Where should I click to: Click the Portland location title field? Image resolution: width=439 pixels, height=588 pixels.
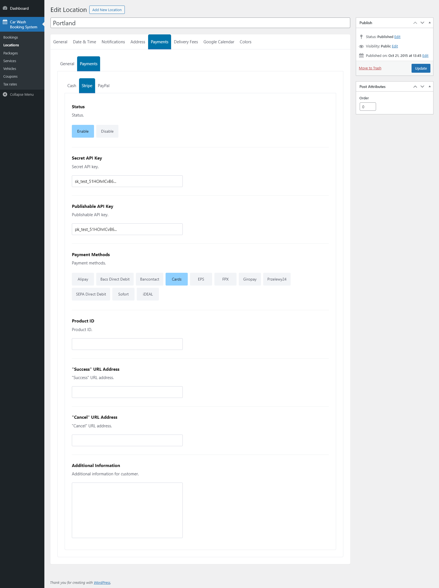[x=200, y=23]
